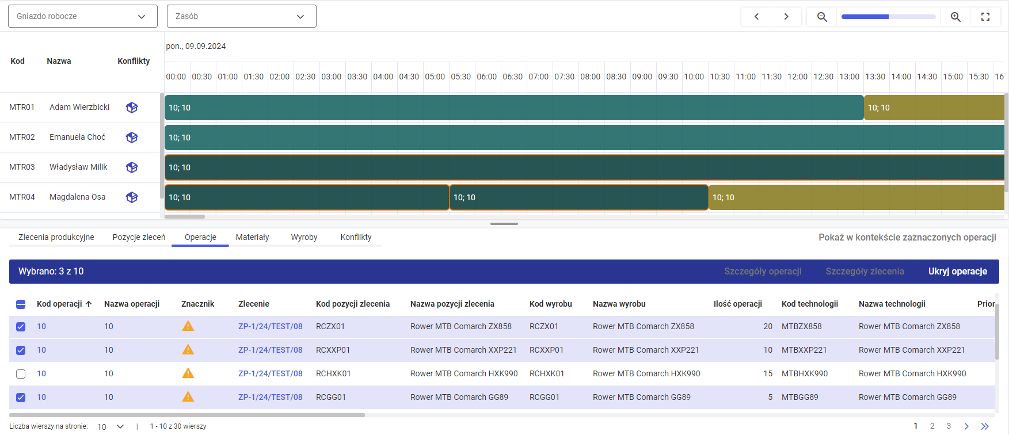Open the Gniazdo robocze dropdown
This screenshot has width=1009, height=435.
[x=82, y=16]
